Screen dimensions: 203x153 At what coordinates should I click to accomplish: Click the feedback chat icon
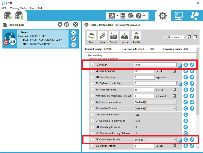(x=131, y=16)
